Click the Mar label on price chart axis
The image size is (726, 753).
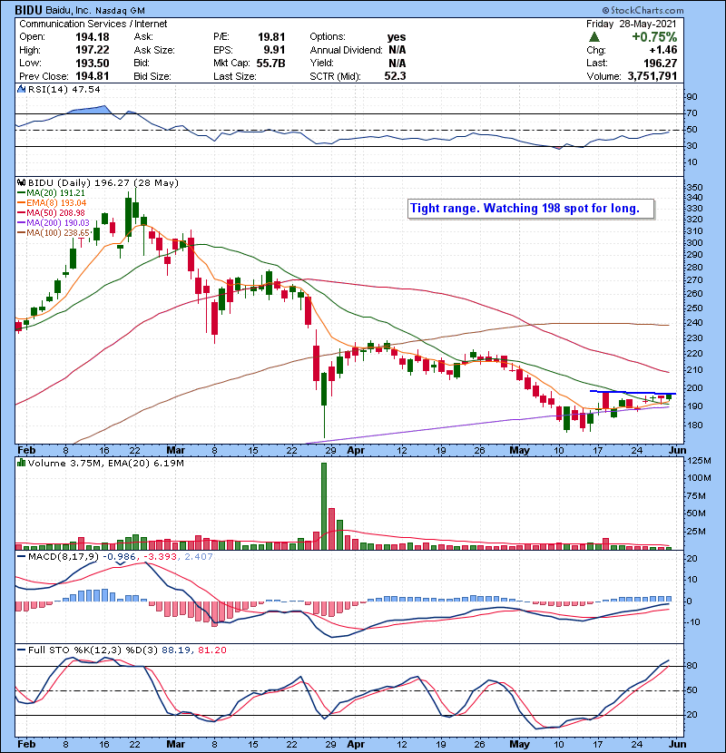coord(176,451)
